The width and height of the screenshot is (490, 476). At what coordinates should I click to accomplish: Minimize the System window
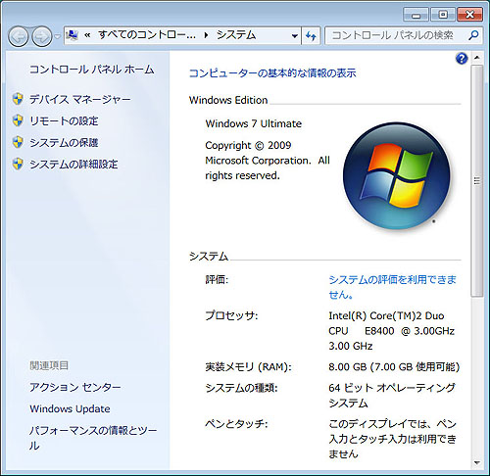coord(416,15)
